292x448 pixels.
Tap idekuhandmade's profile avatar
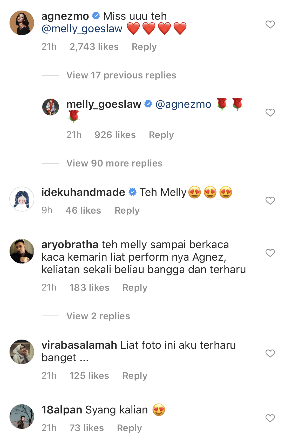pyautogui.click(x=22, y=199)
